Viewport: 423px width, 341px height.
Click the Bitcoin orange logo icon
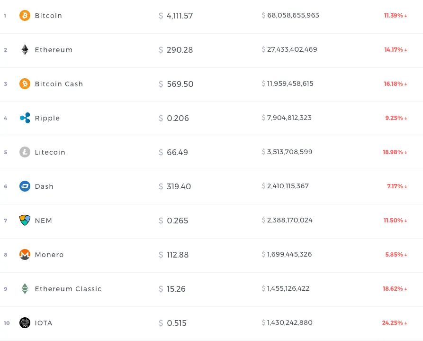(x=25, y=16)
